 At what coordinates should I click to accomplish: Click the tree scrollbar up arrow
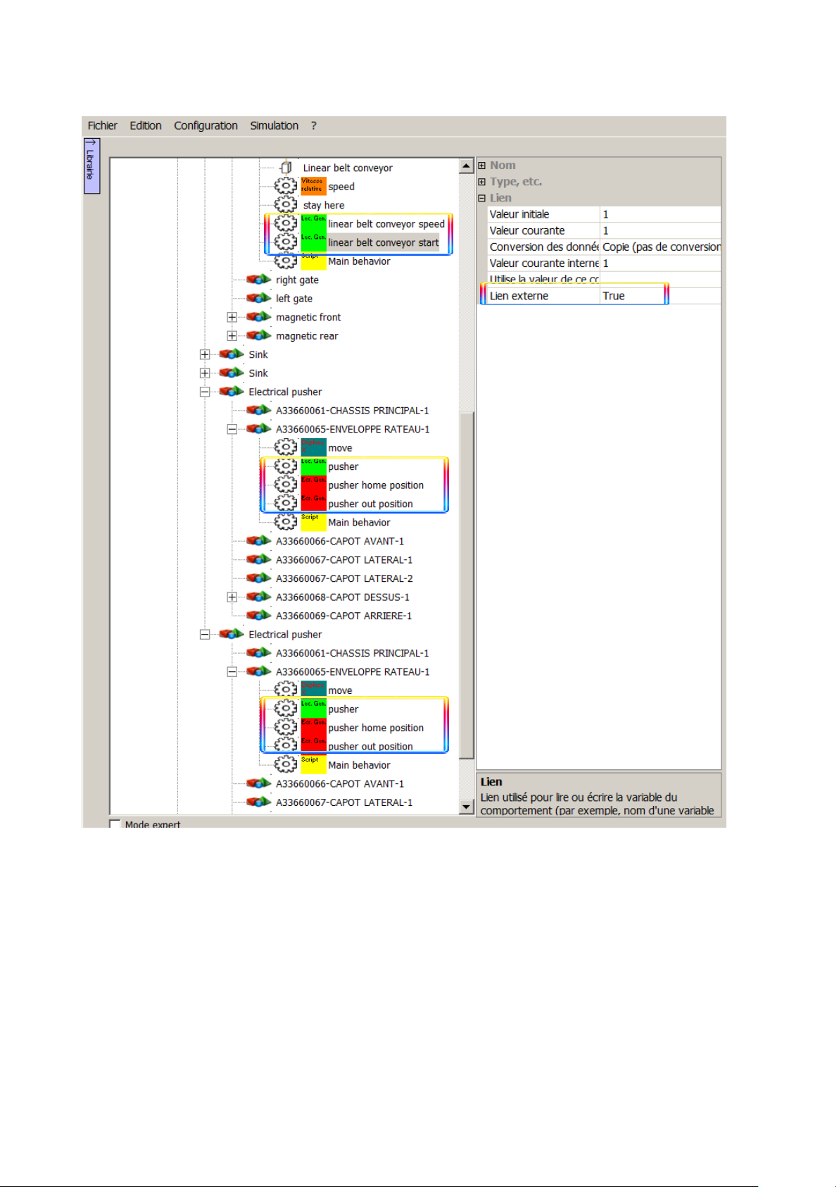[x=467, y=166]
